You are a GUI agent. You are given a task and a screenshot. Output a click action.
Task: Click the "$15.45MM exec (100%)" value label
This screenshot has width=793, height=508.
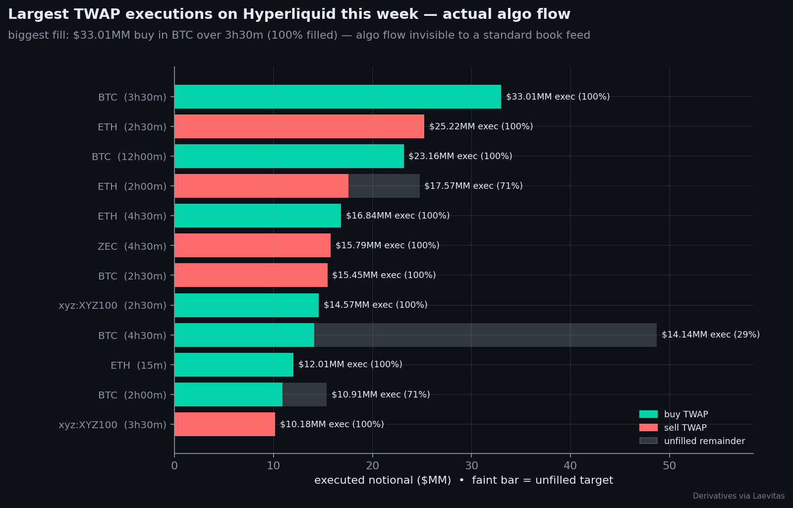pyautogui.click(x=384, y=275)
